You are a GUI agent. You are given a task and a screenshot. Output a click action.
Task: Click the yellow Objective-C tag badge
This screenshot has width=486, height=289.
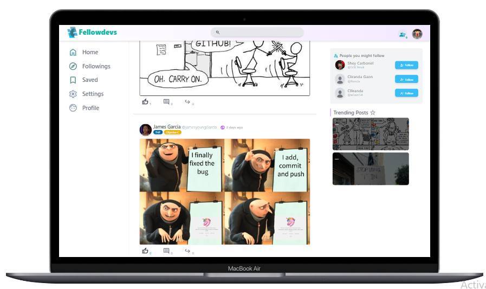[x=172, y=132]
